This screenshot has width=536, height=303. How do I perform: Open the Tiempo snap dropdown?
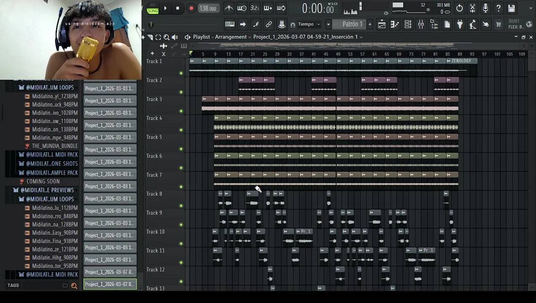coord(309,24)
